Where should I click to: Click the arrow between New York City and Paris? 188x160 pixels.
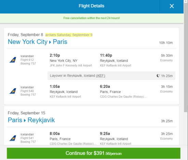[50, 42]
